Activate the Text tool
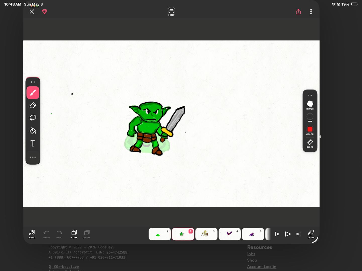362x271 pixels. 33,144
